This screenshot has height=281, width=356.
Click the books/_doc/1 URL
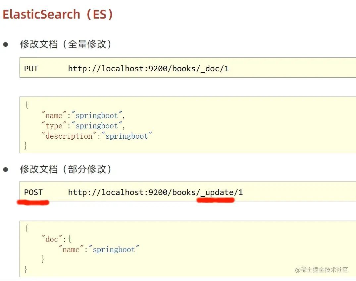(x=148, y=68)
